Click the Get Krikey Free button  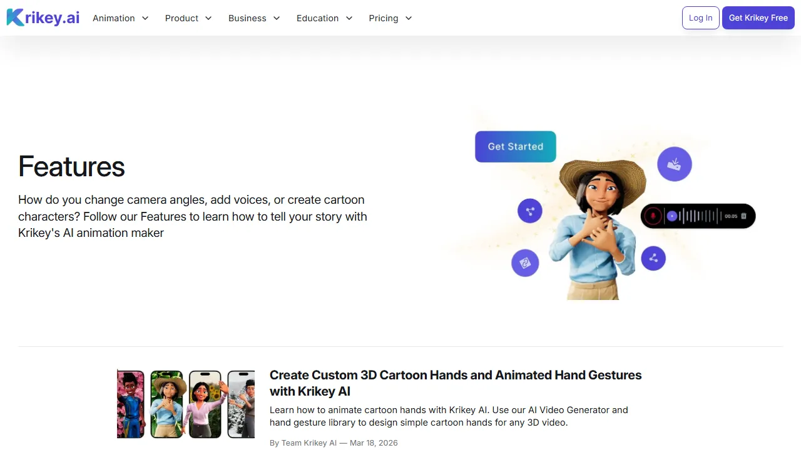pos(758,17)
